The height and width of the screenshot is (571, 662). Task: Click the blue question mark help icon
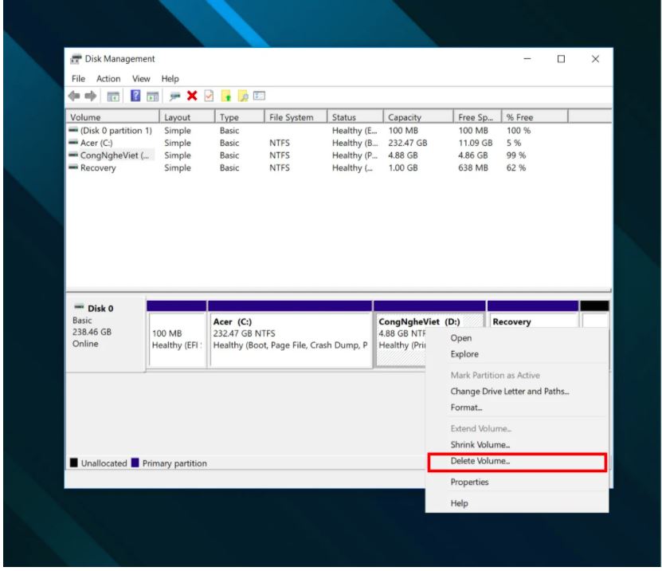pyautogui.click(x=135, y=96)
